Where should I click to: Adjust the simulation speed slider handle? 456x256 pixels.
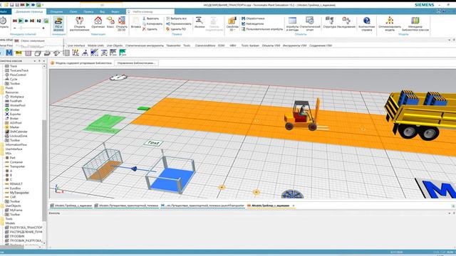[x=21, y=28]
